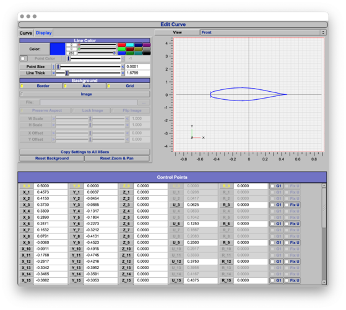Viewport: 346px width, 310px height.
Task: Click the Reset Zoom & Pan button
Action: point(117,159)
